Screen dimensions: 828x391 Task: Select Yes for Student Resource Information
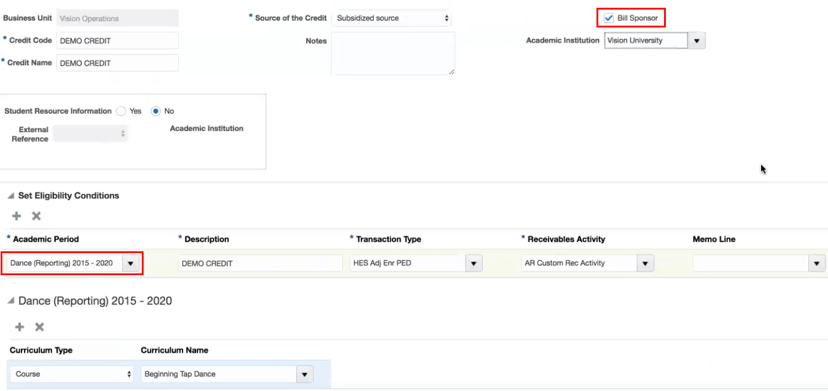tap(121, 111)
